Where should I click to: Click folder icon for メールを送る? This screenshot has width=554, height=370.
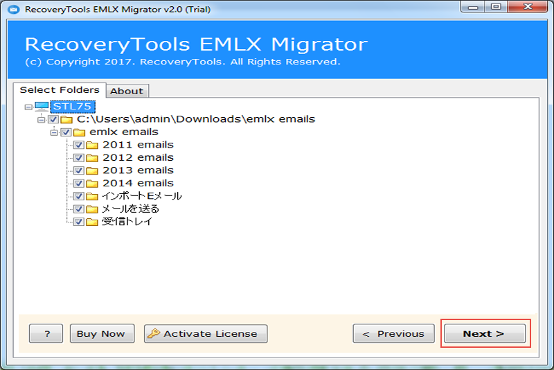[x=92, y=209]
